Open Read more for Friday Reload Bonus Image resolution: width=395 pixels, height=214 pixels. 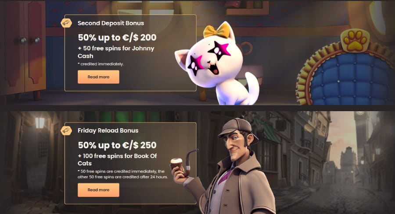click(98, 190)
